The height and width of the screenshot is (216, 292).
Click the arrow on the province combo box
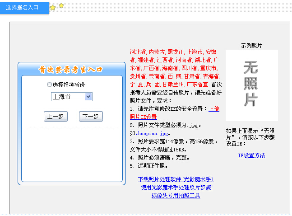coord(88,97)
